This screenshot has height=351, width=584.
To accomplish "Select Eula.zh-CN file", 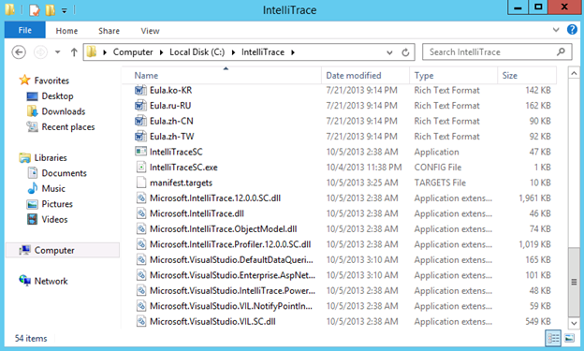I will point(171,121).
